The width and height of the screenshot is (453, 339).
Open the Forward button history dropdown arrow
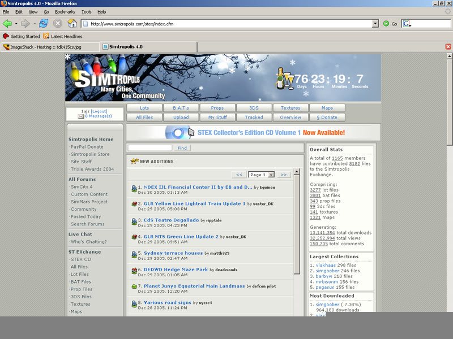click(x=35, y=24)
